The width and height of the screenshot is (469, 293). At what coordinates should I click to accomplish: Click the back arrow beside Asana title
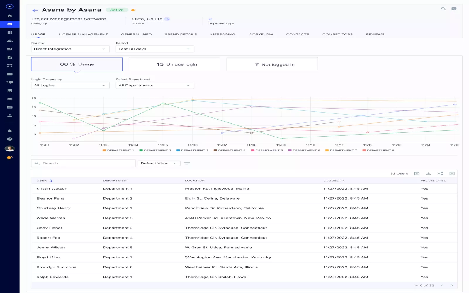pos(35,11)
